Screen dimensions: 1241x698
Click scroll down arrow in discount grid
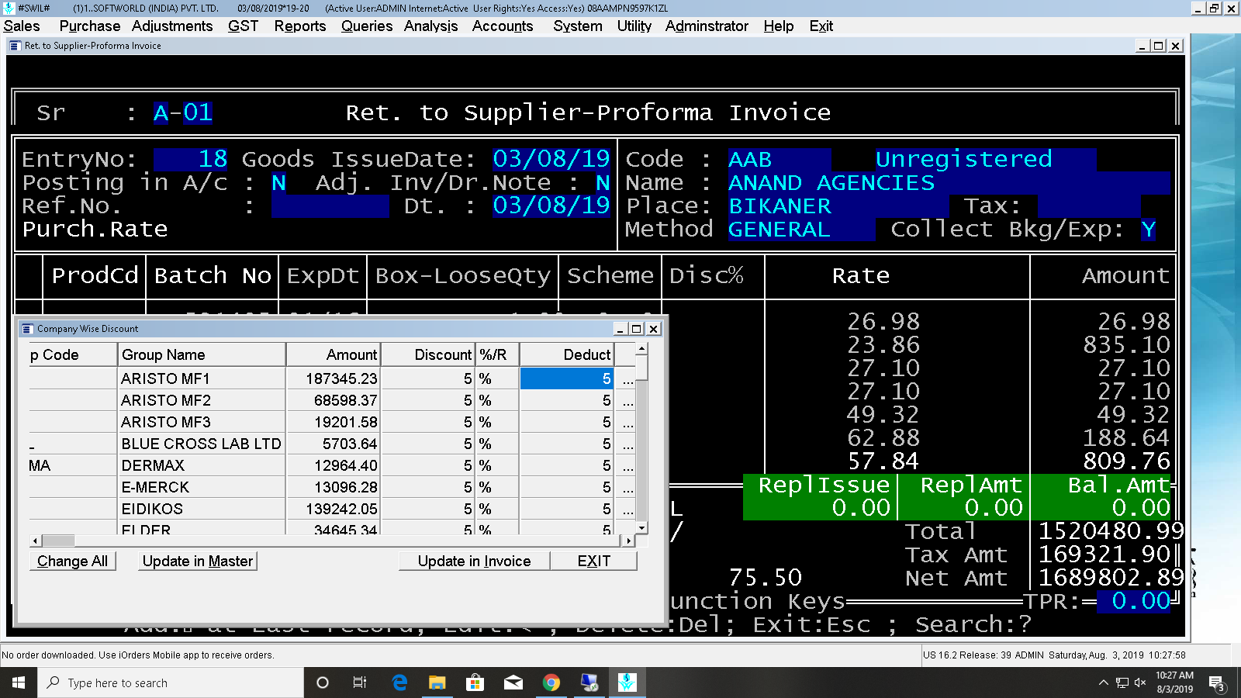(x=641, y=527)
